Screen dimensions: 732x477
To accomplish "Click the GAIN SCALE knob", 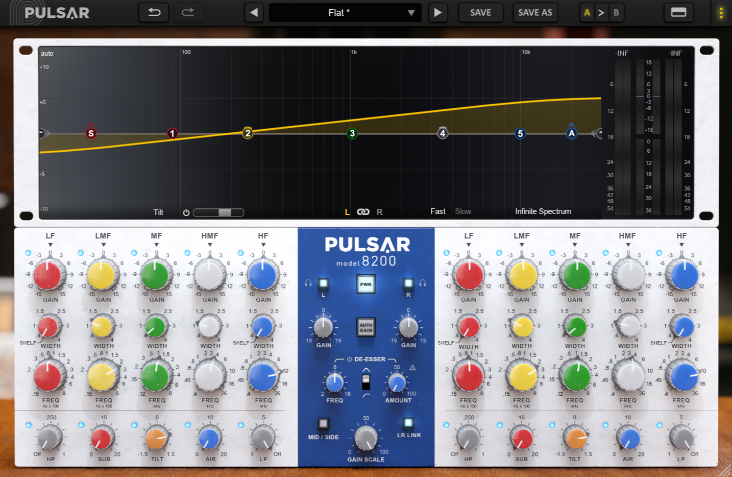I will point(366,437).
